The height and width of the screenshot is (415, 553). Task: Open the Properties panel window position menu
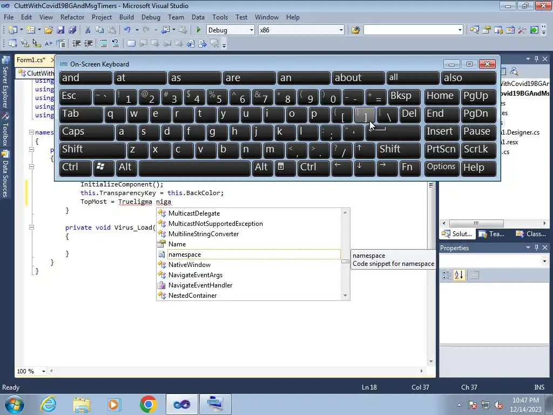528,247
